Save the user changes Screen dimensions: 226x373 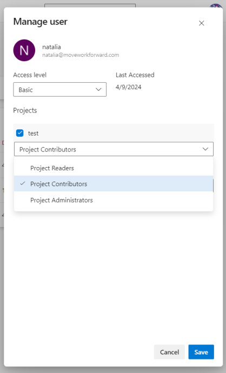click(x=201, y=352)
